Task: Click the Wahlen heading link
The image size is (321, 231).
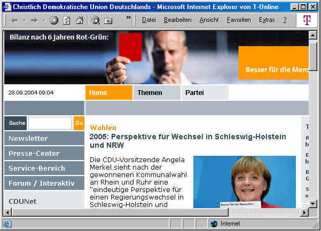Action: [x=103, y=128]
